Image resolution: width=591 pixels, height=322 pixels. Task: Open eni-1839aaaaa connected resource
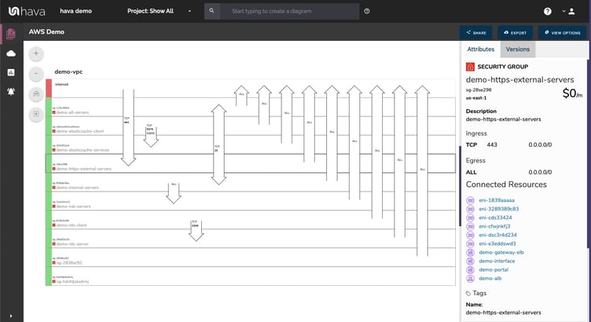497,200
